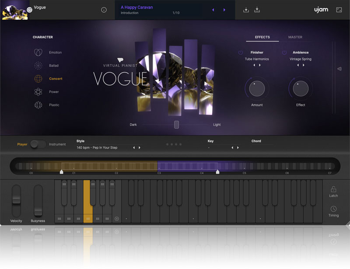Disable the Ambience power button
Viewport: 350px width, 269px height.
click(284, 52)
